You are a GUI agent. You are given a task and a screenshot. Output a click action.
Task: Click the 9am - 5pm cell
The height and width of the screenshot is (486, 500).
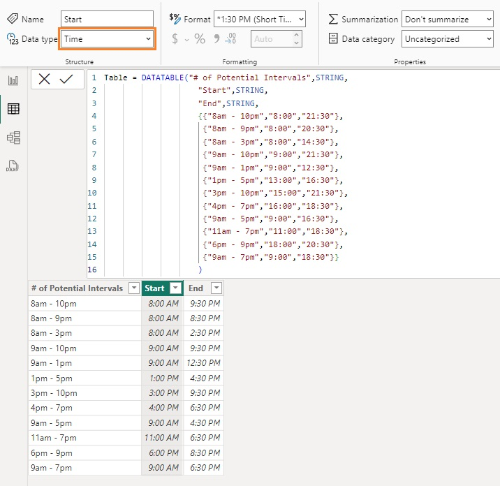(84, 422)
